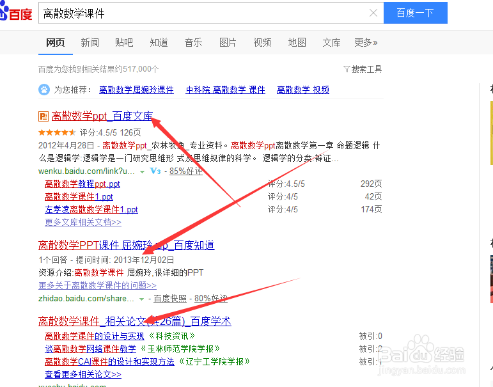Click the 被引:0 citation count
Viewport: 493px width, 387px height.
pos(371,336)
